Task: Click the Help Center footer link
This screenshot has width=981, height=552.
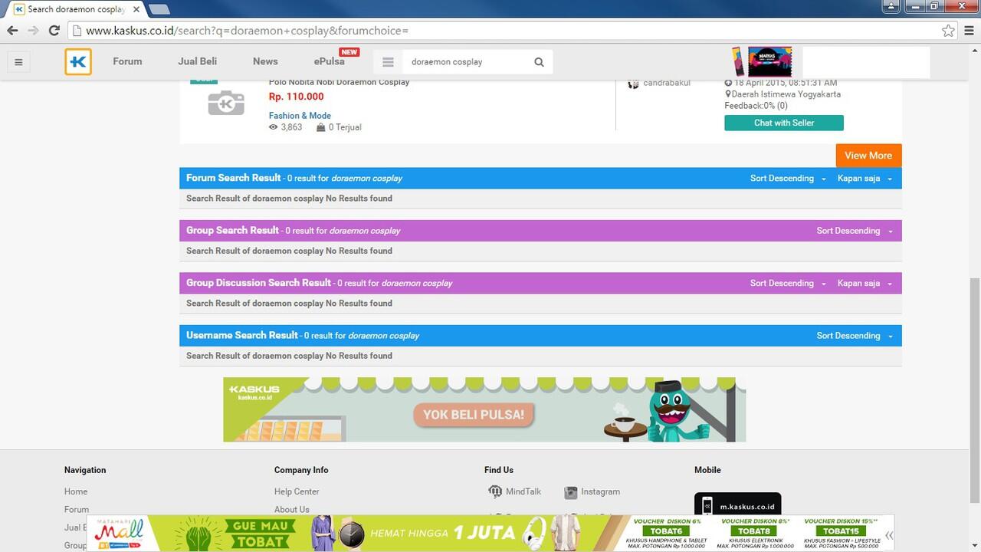Action: (x=297, y=491)
